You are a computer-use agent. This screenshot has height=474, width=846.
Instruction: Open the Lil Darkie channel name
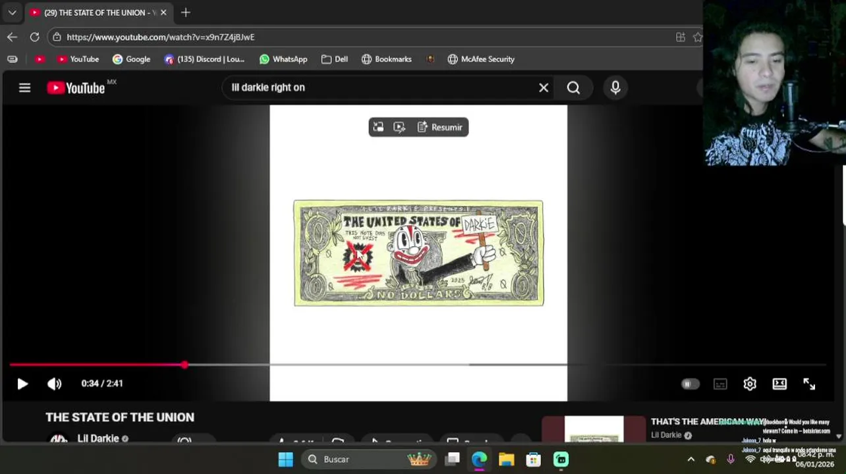pos(98,438)
